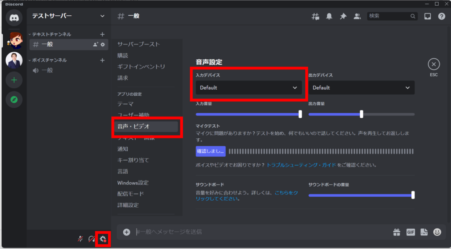The image size is (451, 249).
Task: Open the GIF picker
Action: (410, 232)
